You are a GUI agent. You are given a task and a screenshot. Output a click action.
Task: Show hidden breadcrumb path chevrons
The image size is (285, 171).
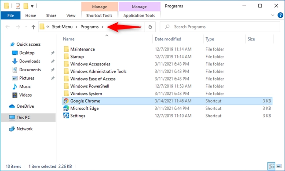48,27
